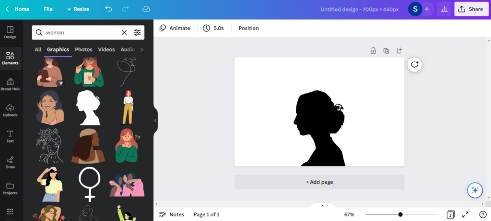Open the S user avatar
Screen dimensions: 491x221
point(415,9)
